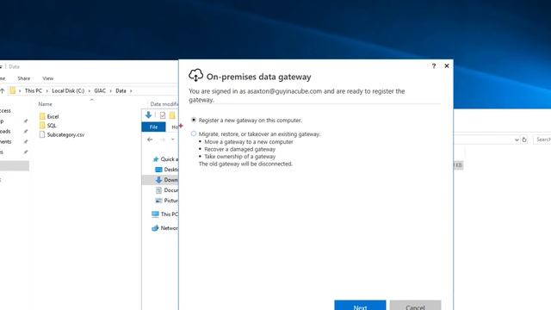Expand chevron after GIAC in breadcrumb
551x310 pixels.
click(x=111, y=91)
